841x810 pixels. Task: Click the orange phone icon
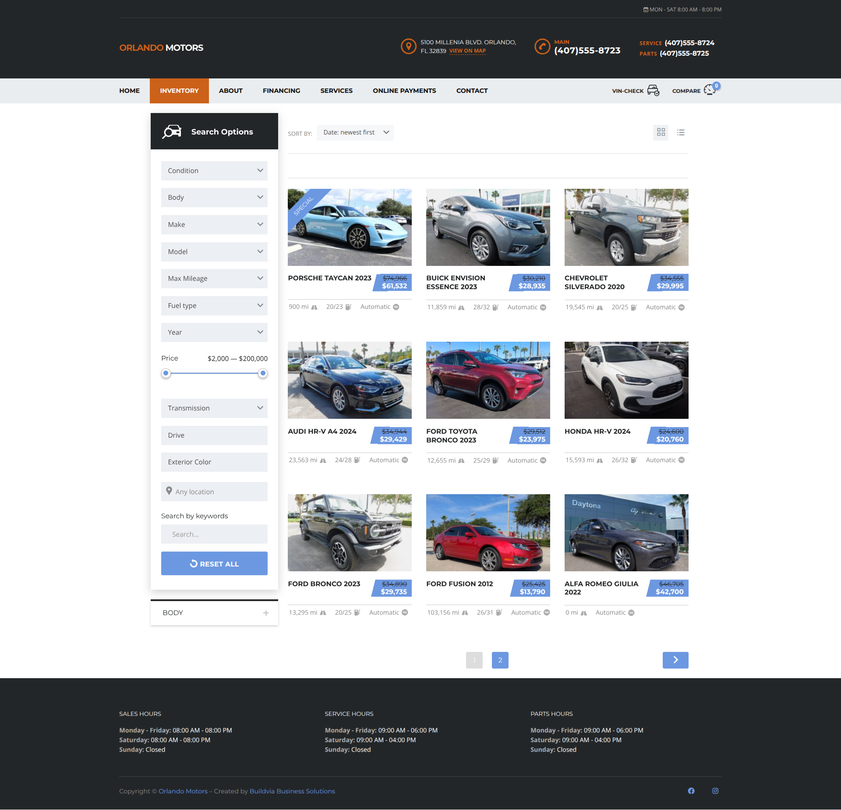(542, 46)
